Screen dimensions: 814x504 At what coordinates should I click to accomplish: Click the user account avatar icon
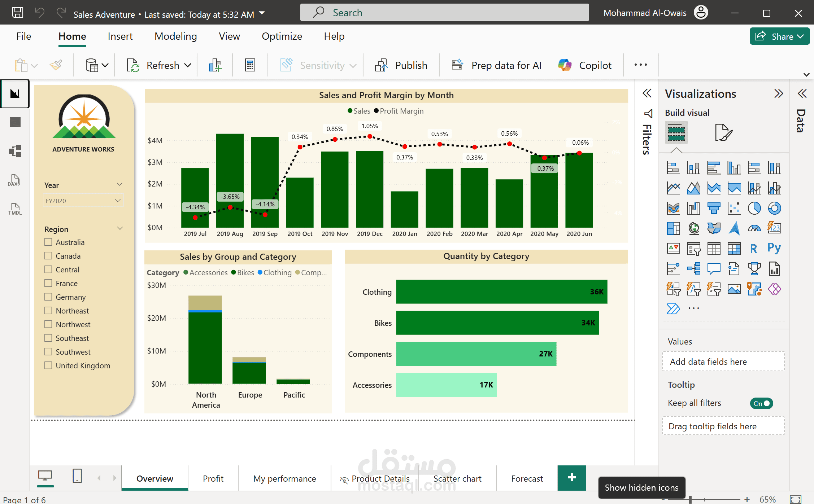701,13
